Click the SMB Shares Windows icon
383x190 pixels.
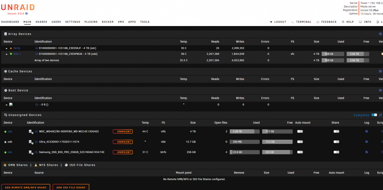click(5, 165)
